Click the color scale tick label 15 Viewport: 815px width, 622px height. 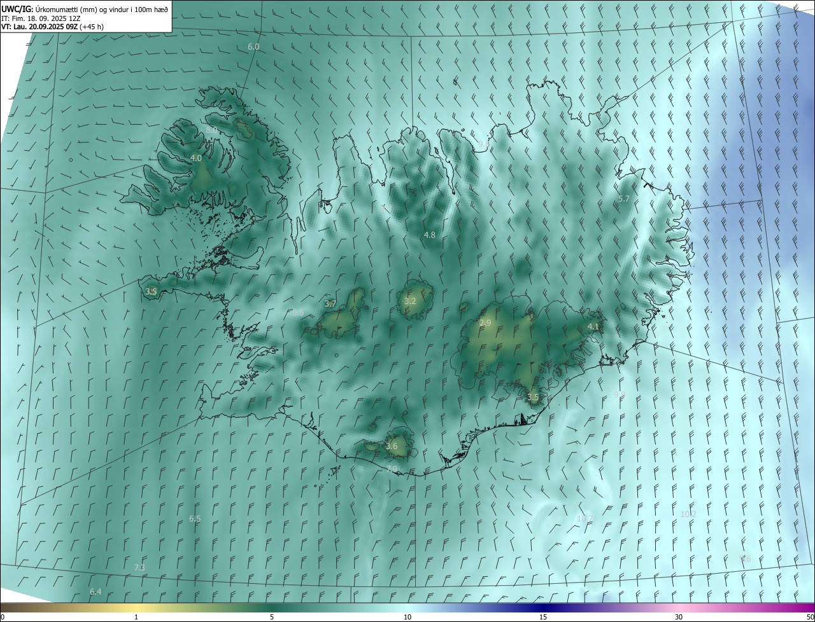543,617
